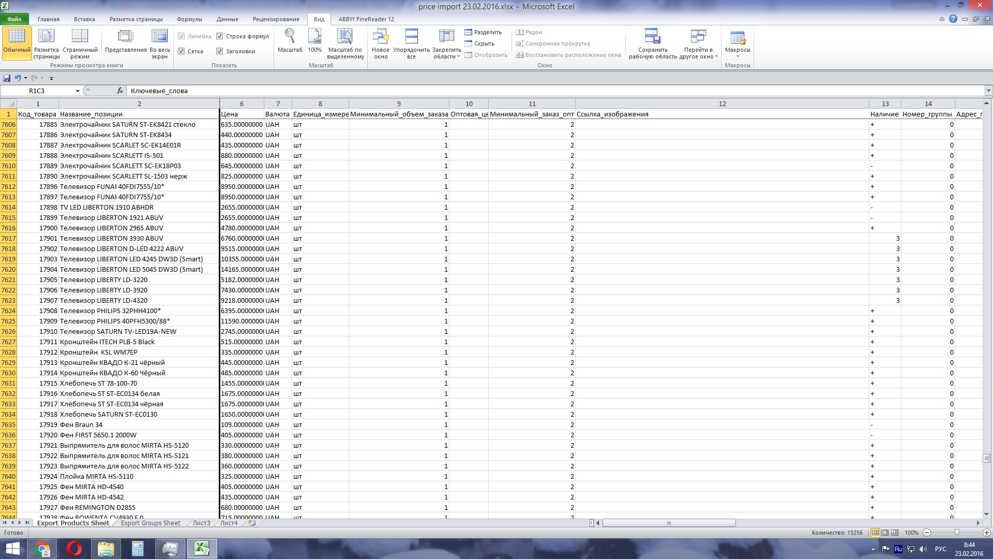This screenshot has height=559, width=993.
Task: Open Google Chrome from the taskbar
Action: 42,549
